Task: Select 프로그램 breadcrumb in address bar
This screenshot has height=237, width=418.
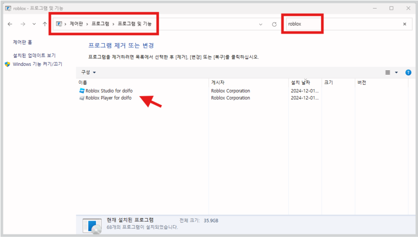Action: (x=100, y=24)
